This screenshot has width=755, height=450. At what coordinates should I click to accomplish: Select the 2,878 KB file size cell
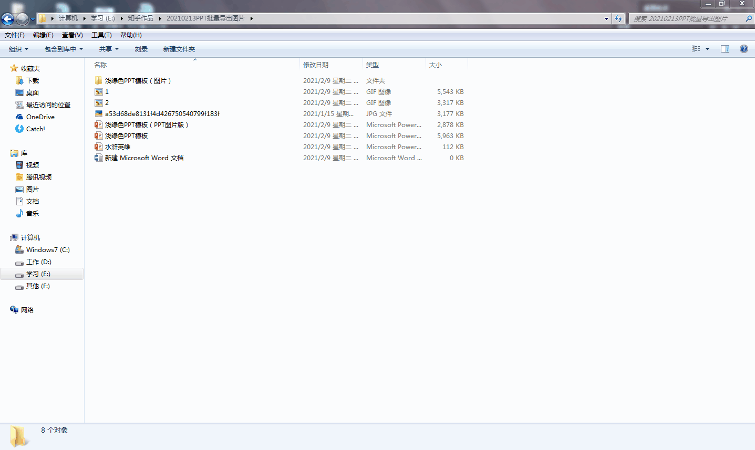(450, 125)
